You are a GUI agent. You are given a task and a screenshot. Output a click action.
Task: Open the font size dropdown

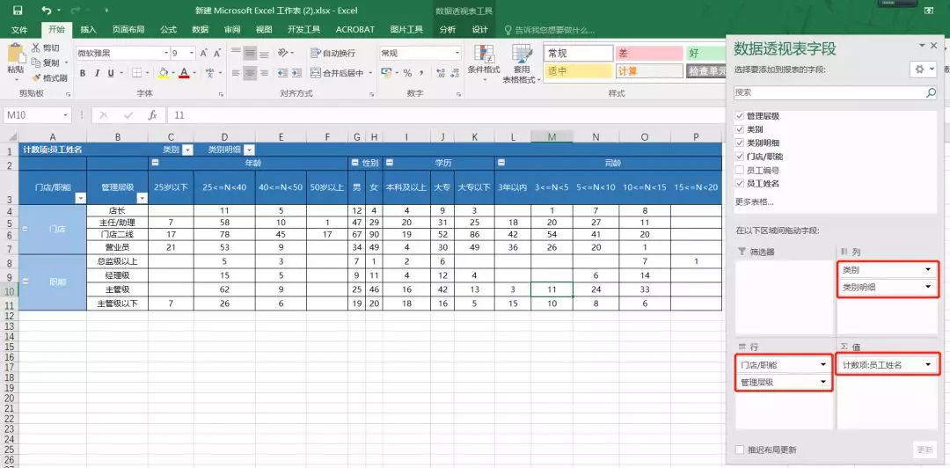pos(192,54)
